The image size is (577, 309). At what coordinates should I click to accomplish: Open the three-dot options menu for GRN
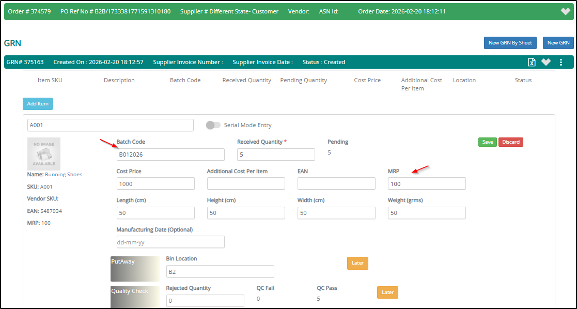(561, 62)
